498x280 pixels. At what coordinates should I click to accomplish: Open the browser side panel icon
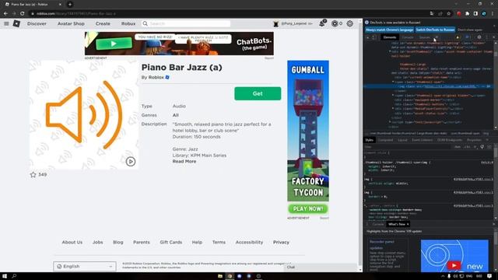tap(475, 14)
